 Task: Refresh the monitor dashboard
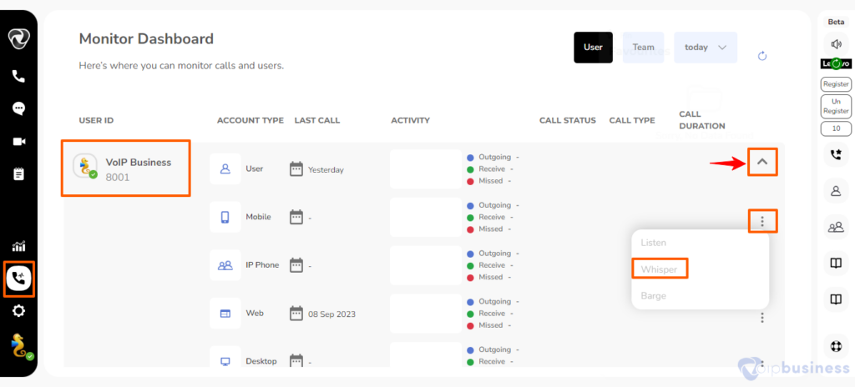762,56
